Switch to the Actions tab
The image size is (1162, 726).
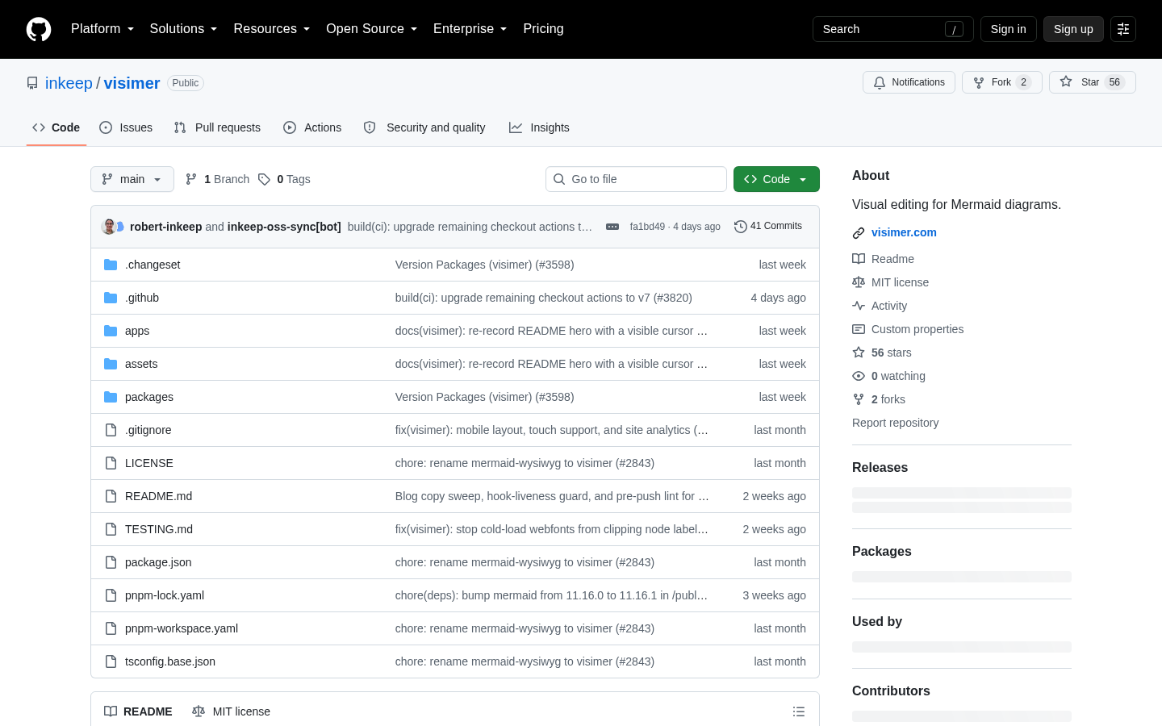(x=312, y=127)
